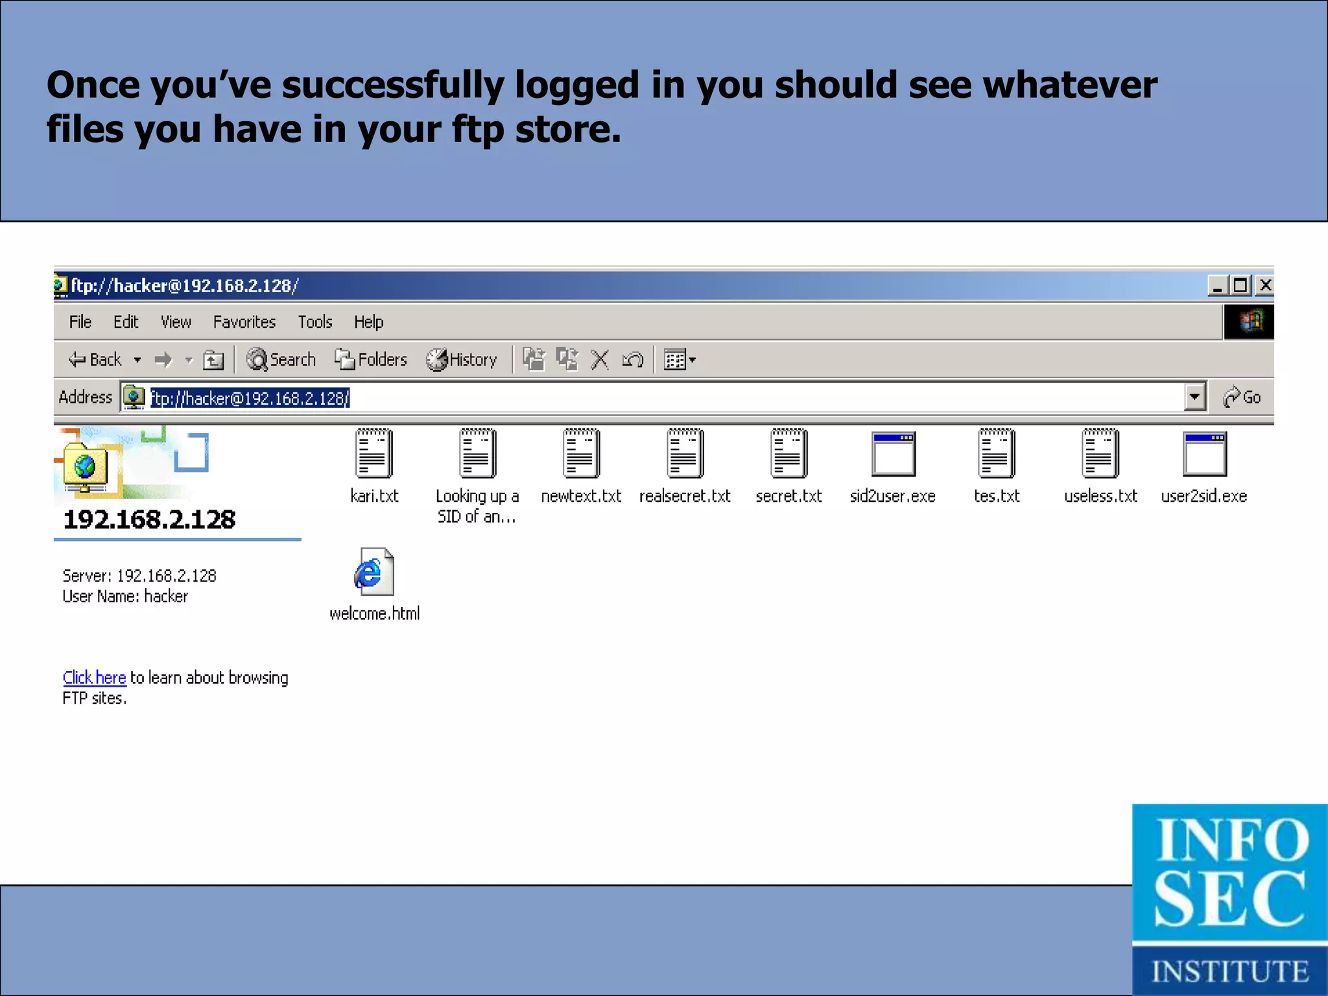Viewport: 1328px width, 996px height.
Task: Select the tes.txt file icon
Action: pyautogui.click(x=997, y=454)
